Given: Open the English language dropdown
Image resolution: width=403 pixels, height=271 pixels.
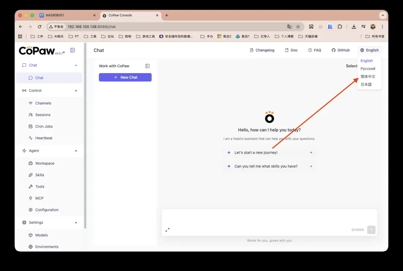Looking at the screenshot, I should (369, 50).
